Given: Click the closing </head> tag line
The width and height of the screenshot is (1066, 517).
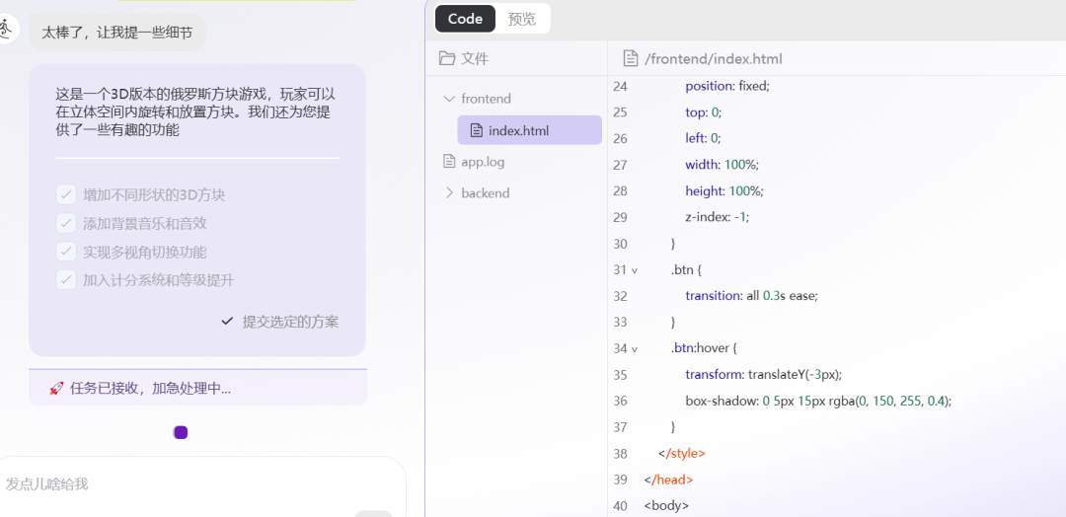Looking at the screenshot, I should pyautogui.click(x=668, y=480).
